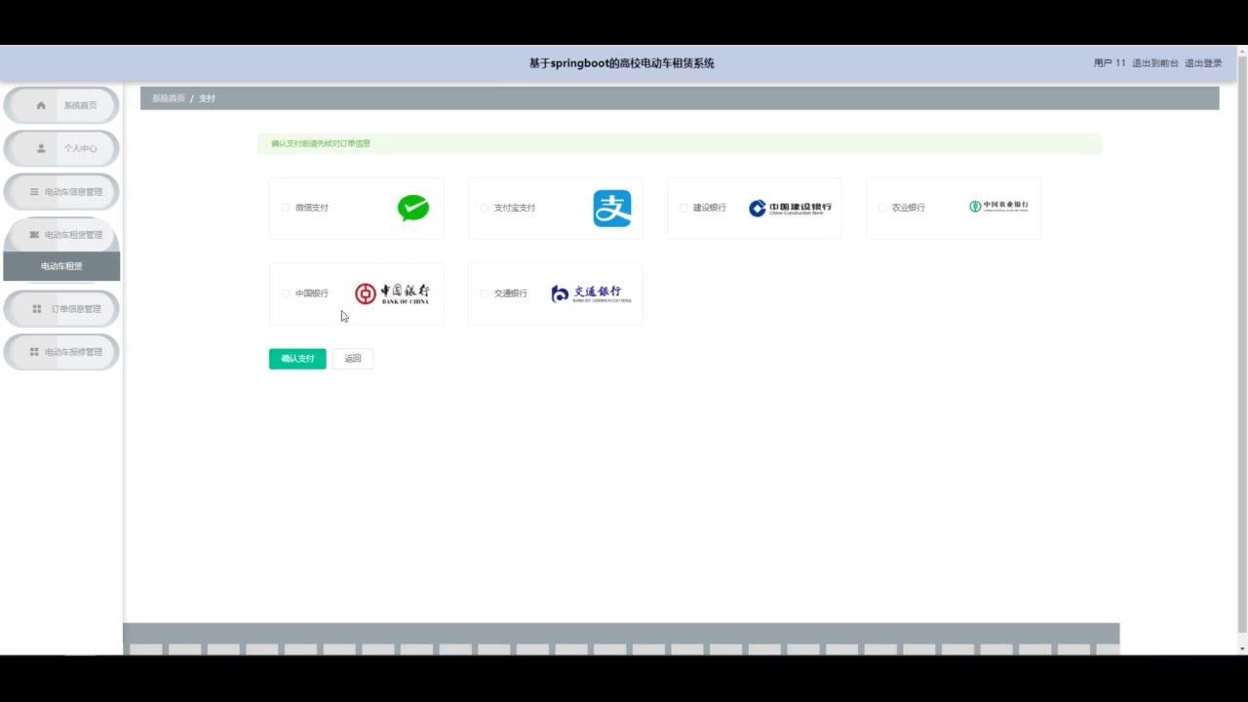This screenshot has width=1248, height=702.
Task: Click the green 确认支付 button
Action: pos(297,359)
